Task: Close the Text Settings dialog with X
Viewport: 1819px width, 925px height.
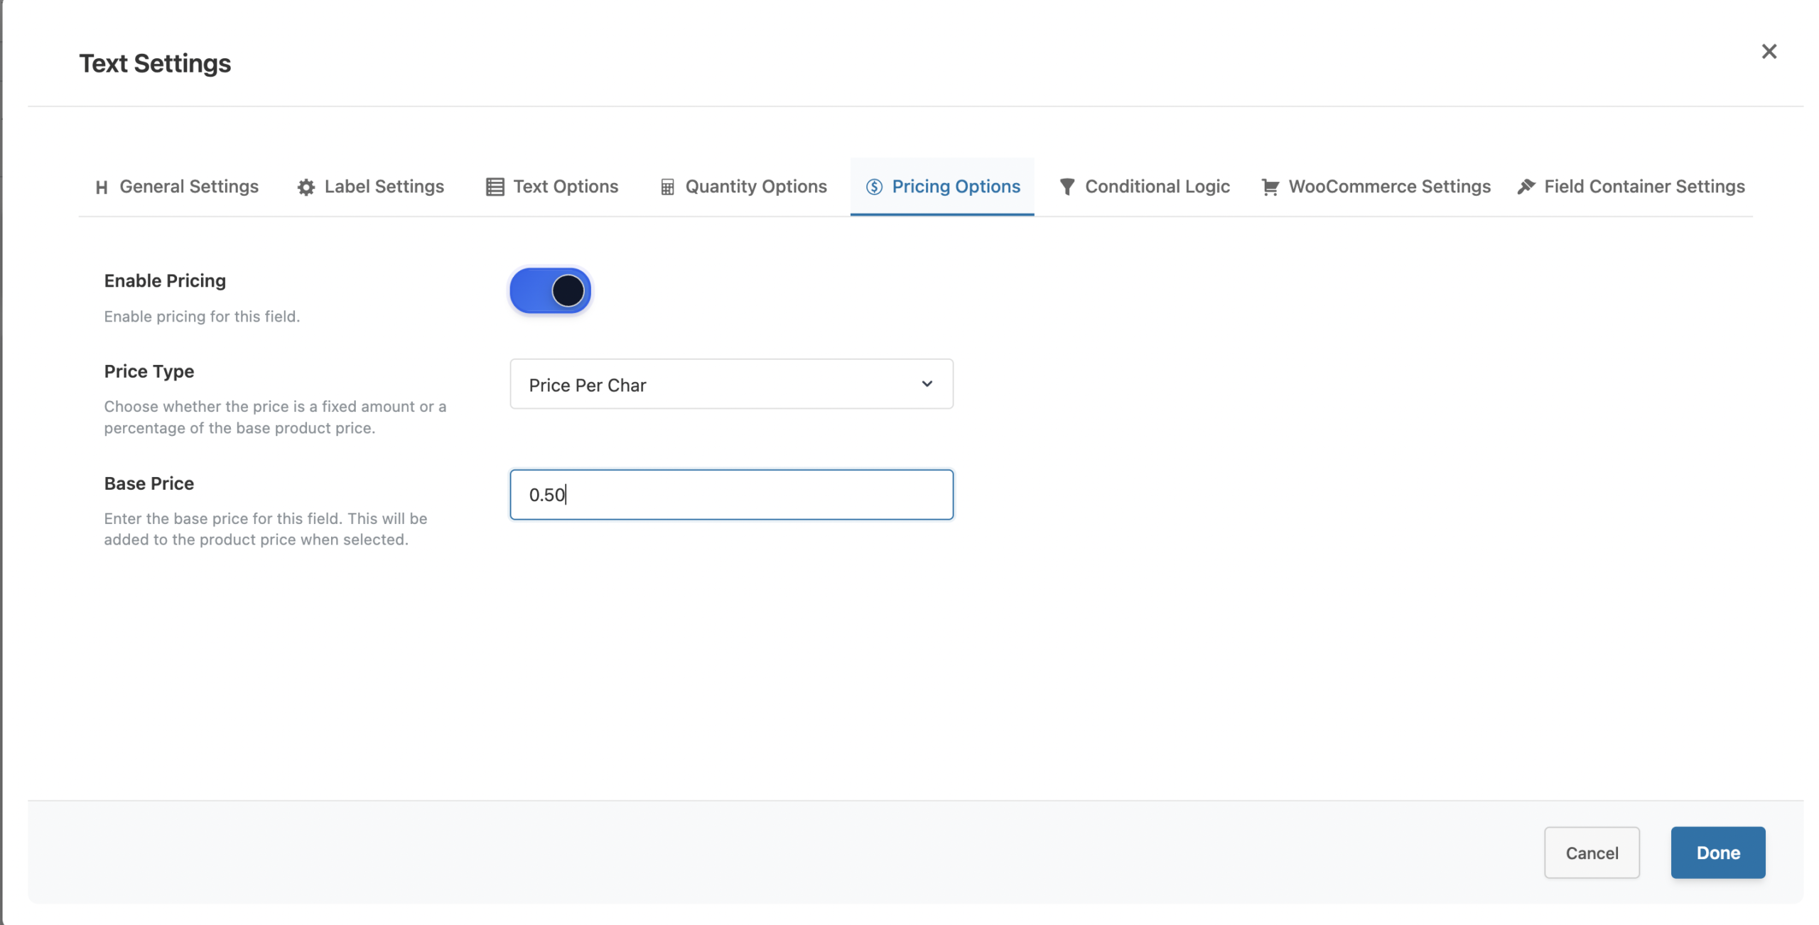Action: coord(1769,52)
